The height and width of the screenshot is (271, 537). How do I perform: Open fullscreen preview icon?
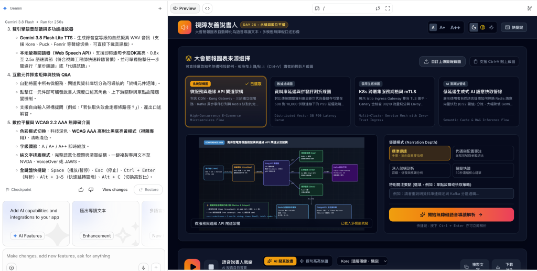coord(388,8)
